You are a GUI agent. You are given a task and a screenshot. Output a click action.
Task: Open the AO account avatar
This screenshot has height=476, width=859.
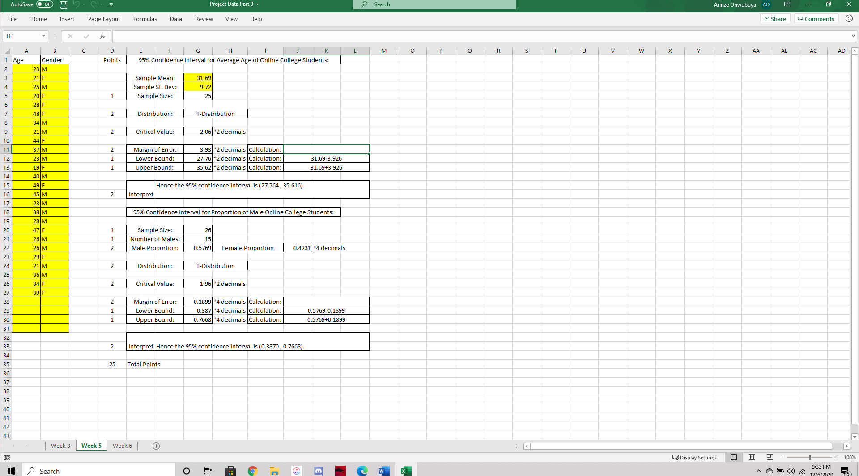coord(766,4)
